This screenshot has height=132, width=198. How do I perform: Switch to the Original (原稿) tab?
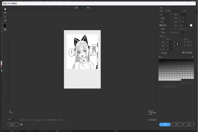pyautogui.click(x=76, y=8)
